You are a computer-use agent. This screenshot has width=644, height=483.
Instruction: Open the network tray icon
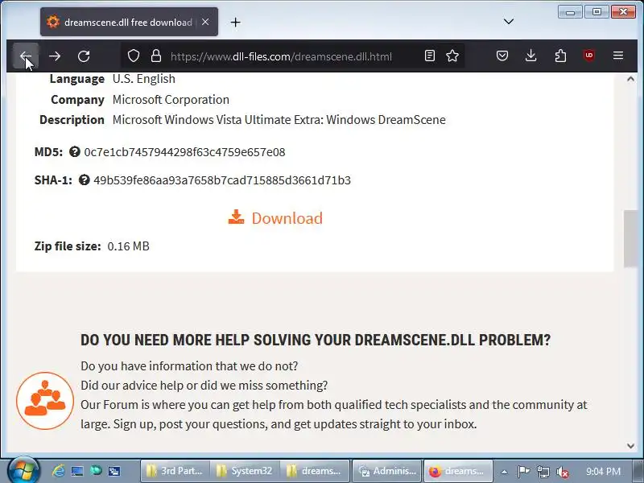click(x=543, y=472)
